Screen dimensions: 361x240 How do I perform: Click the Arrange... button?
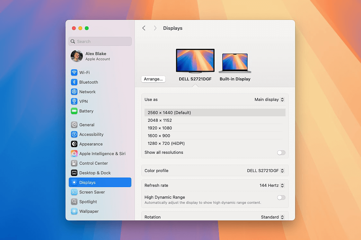[x=153, y=79]
